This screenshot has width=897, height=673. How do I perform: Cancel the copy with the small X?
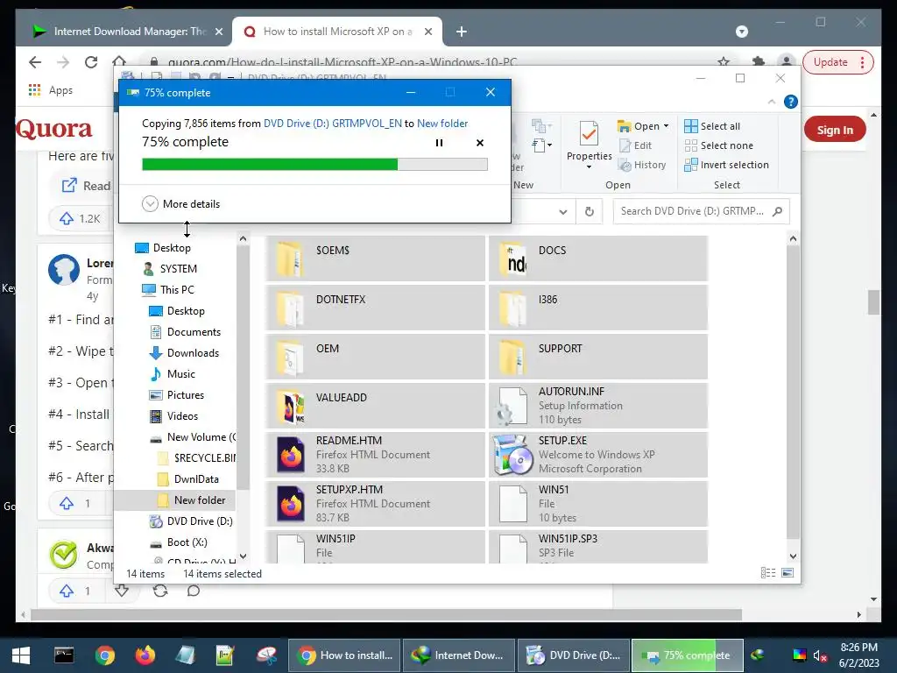(480, 143)
